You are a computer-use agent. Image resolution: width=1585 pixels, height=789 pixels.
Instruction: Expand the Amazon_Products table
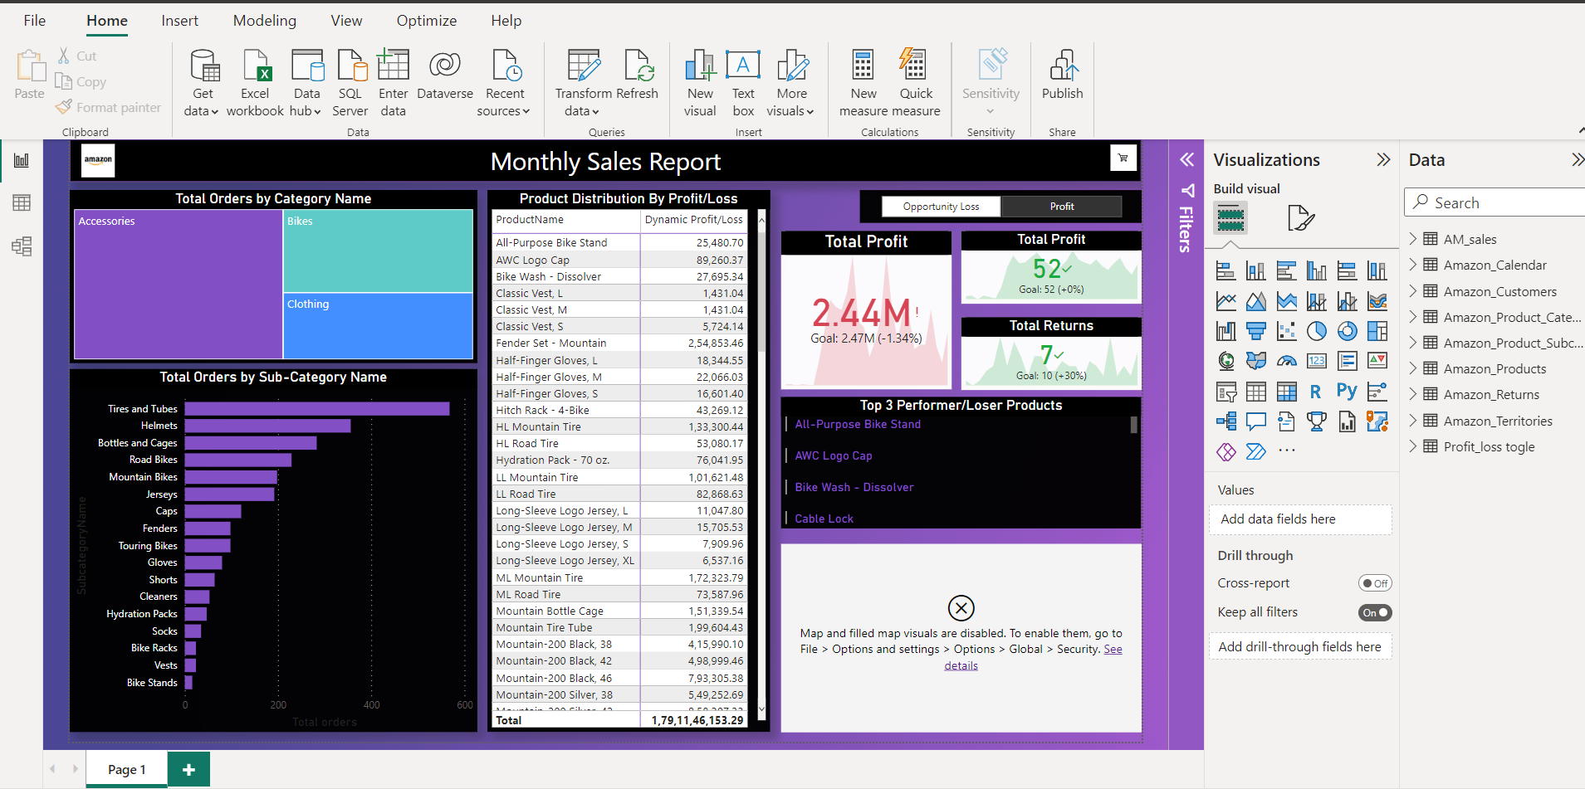1414,368
